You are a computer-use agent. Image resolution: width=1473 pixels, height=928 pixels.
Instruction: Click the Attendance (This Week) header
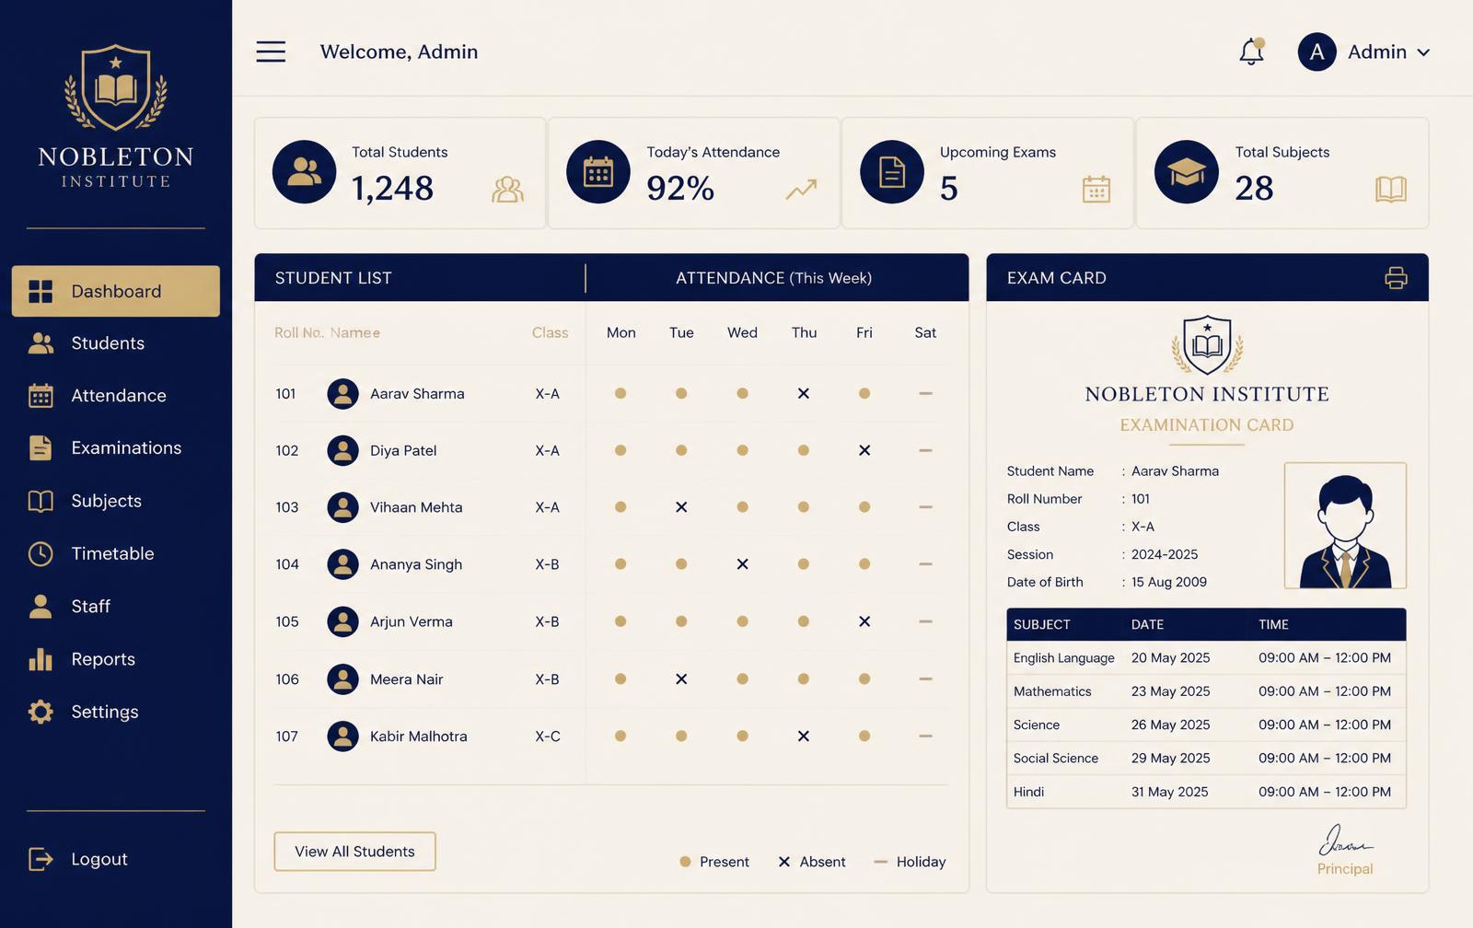[773, 278]
